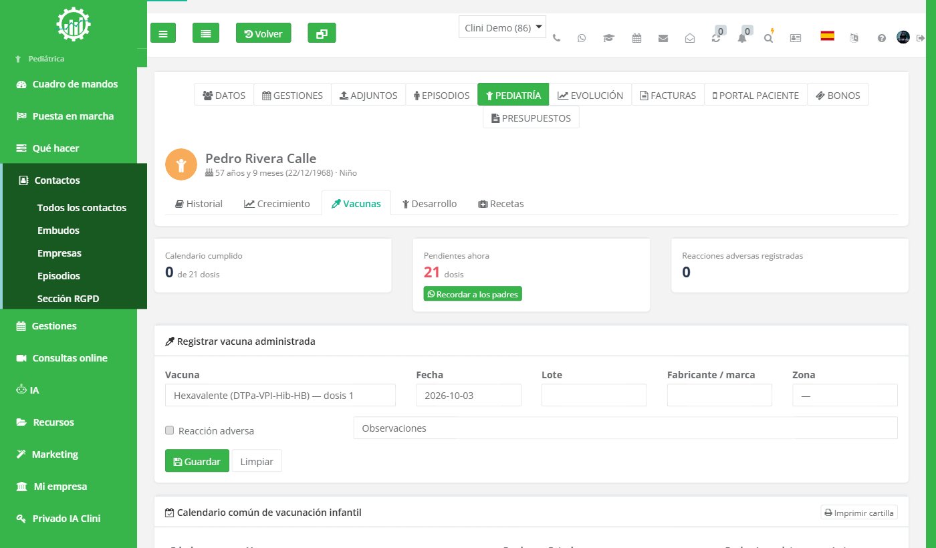Click the hamburger menu toggle button
Viewport: 936px width, 548px height.
click(x=163, y=33)
